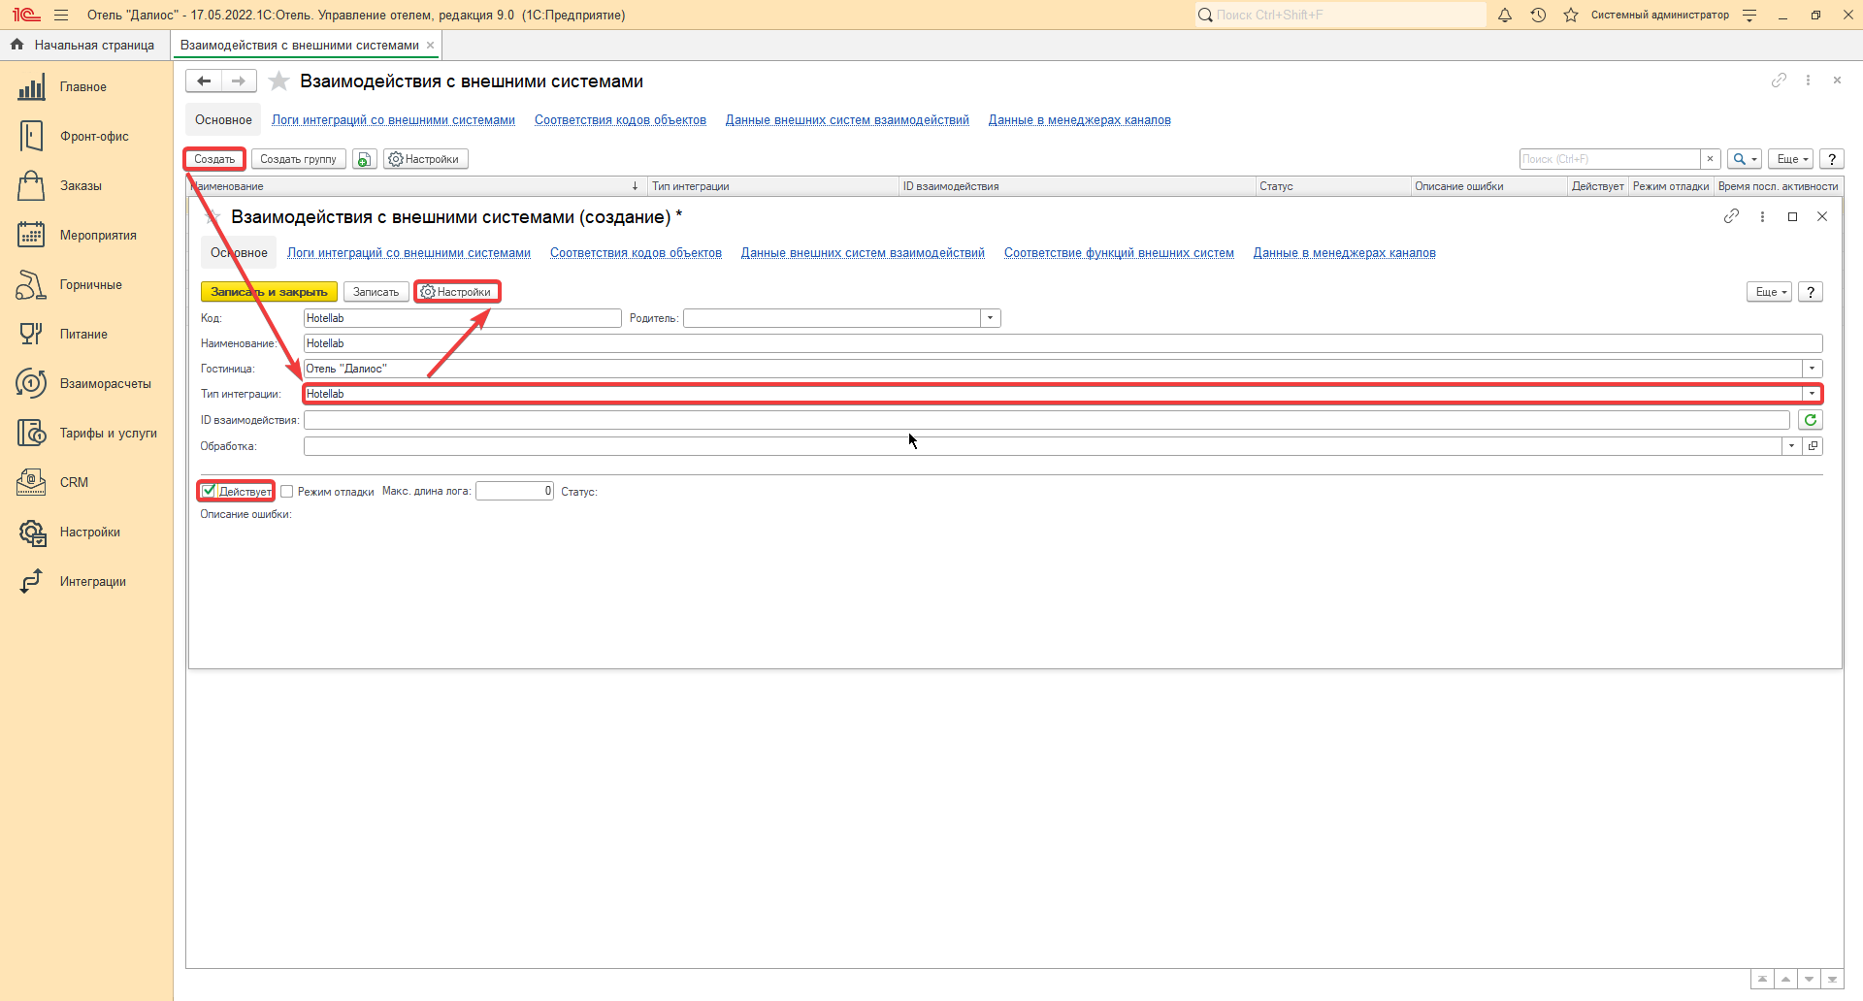
Task: Click Создать группу button
Action: click(x=298, y=159)
